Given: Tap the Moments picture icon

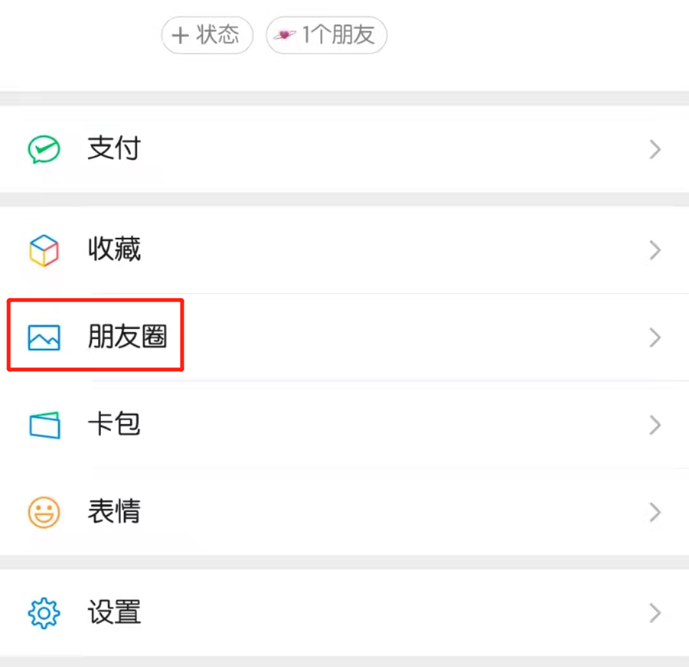Looking at the screenshot, I should tap(44, 337).
